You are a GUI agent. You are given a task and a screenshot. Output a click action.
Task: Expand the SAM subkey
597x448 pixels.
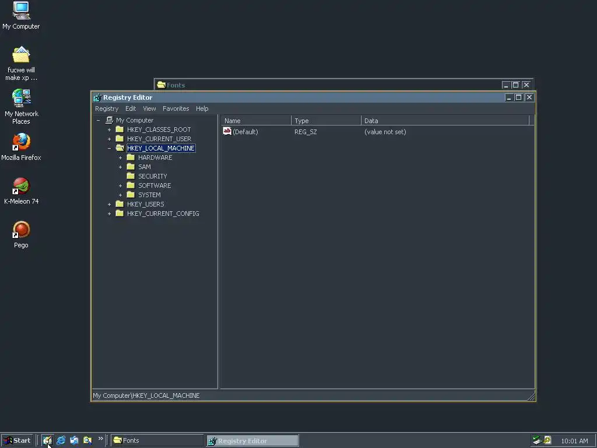tap(120, 167)
